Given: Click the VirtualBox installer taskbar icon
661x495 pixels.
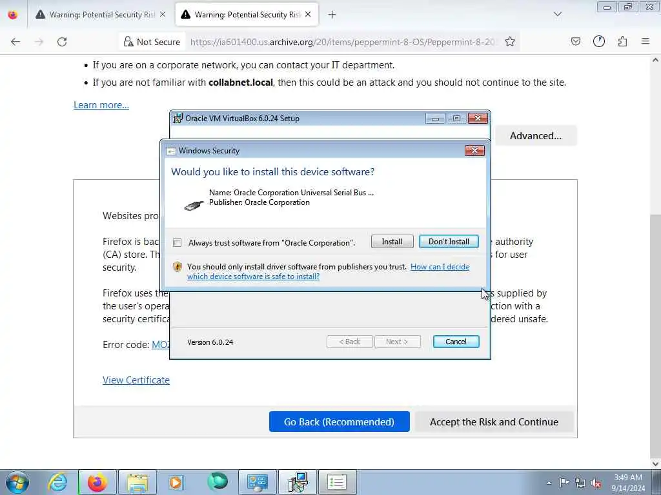Looking at the screenshot, I should click(x=298, y=482).
